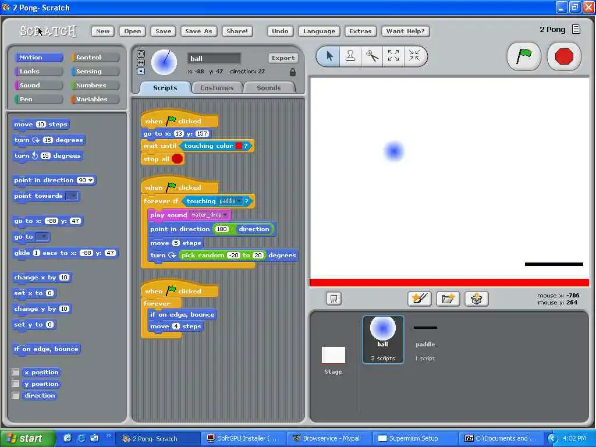The image size is (596, 447).
Task: Select the paddle sprite thumbnail
Action: 425,339
